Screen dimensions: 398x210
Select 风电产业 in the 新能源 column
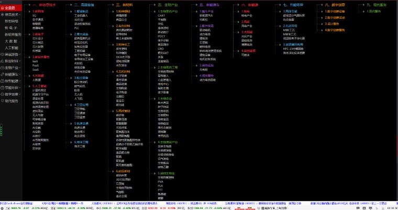pos(247,26)
